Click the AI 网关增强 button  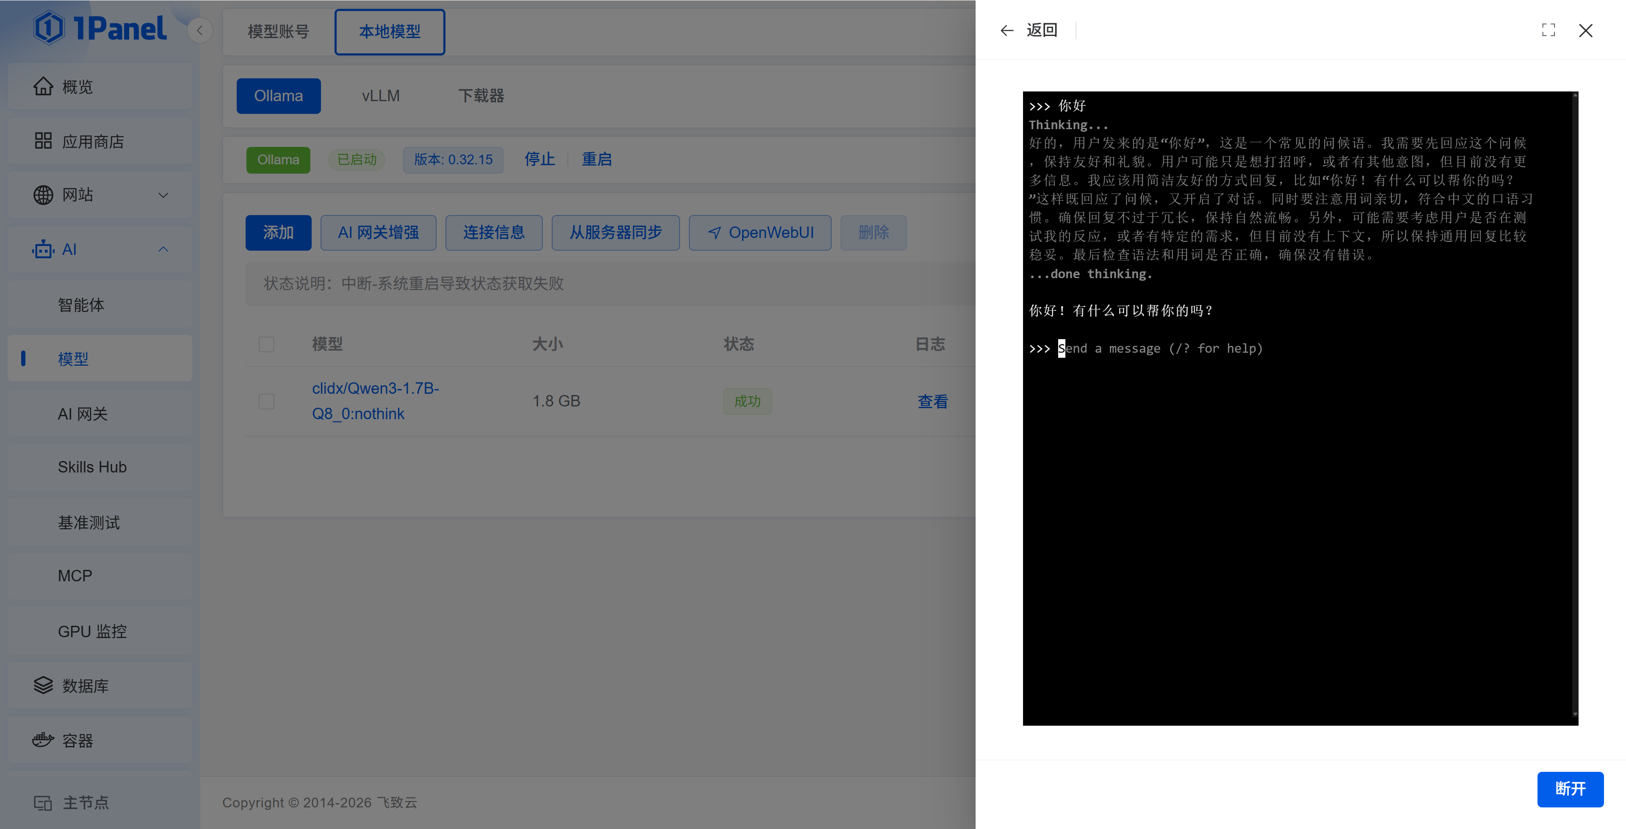(x=378, y=232)
